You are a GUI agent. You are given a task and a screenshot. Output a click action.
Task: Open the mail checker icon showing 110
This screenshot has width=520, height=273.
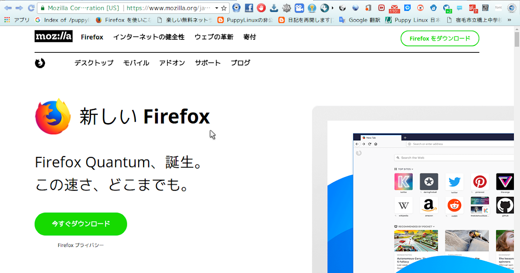(x=394, y=8)
